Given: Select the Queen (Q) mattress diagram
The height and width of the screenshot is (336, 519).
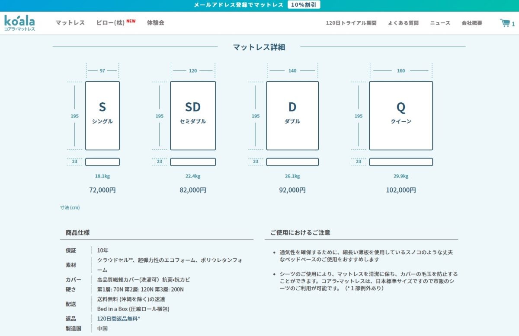Looking at the screenshot, I should (x=401, y=115).
